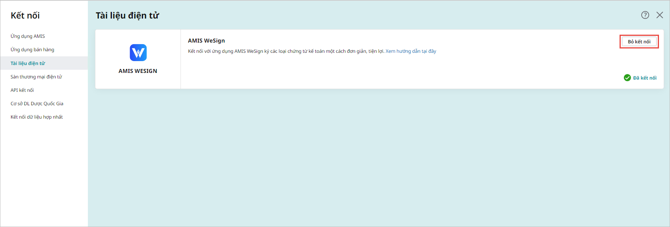This screenshot has width=670, height=227.
Task: Select Ứng dụng AMIS in sidebar
Action: 28,36
